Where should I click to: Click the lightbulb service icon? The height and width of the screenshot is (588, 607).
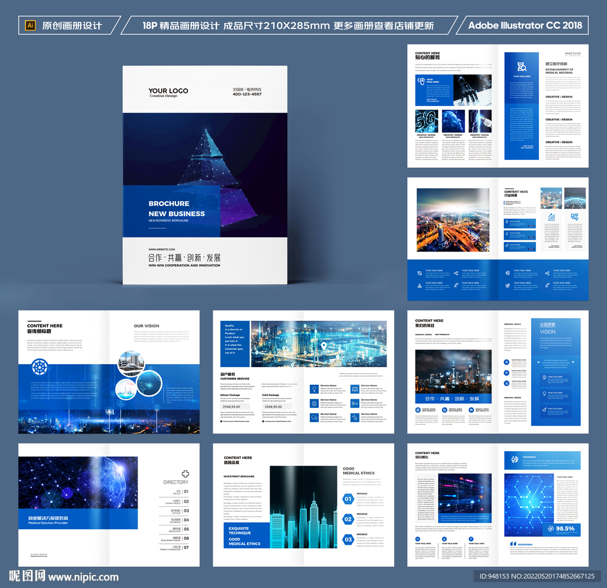(314, 389)
